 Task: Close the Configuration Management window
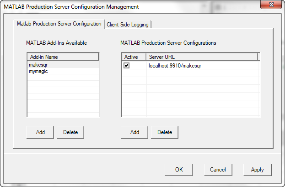[x=271, y=5]
